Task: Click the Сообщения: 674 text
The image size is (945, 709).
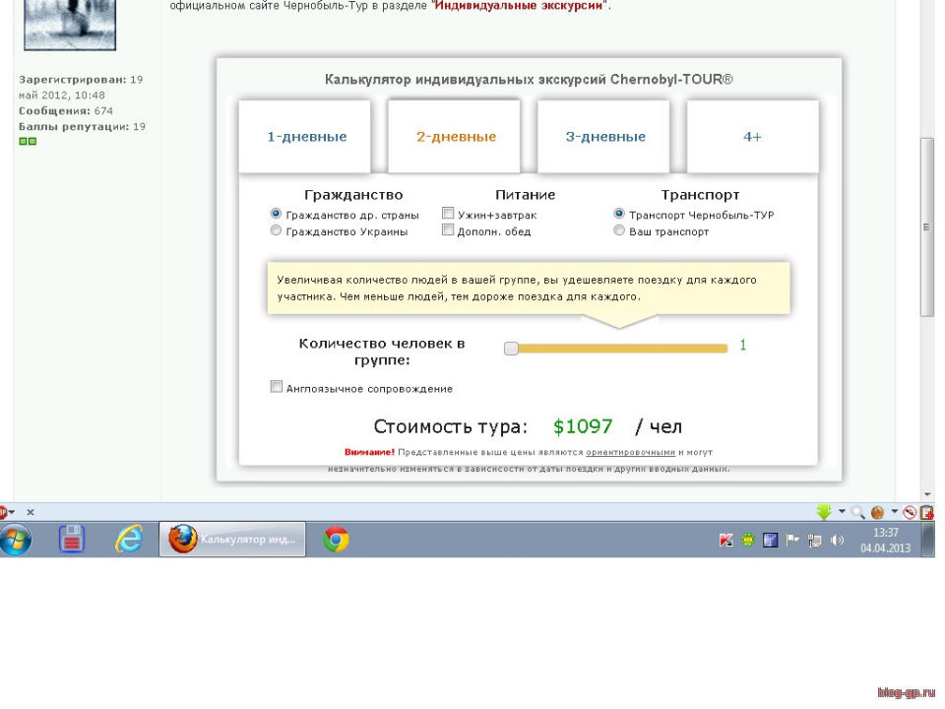Action: point(66,111)
